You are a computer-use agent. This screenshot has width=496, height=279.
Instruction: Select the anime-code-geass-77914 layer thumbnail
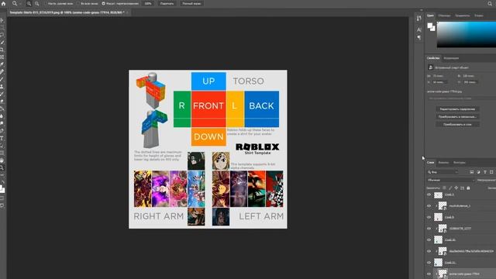[x=443, y=274]
